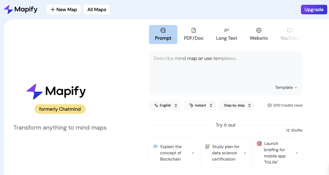Click the 0/10 Credits Used text

(288, 105)
